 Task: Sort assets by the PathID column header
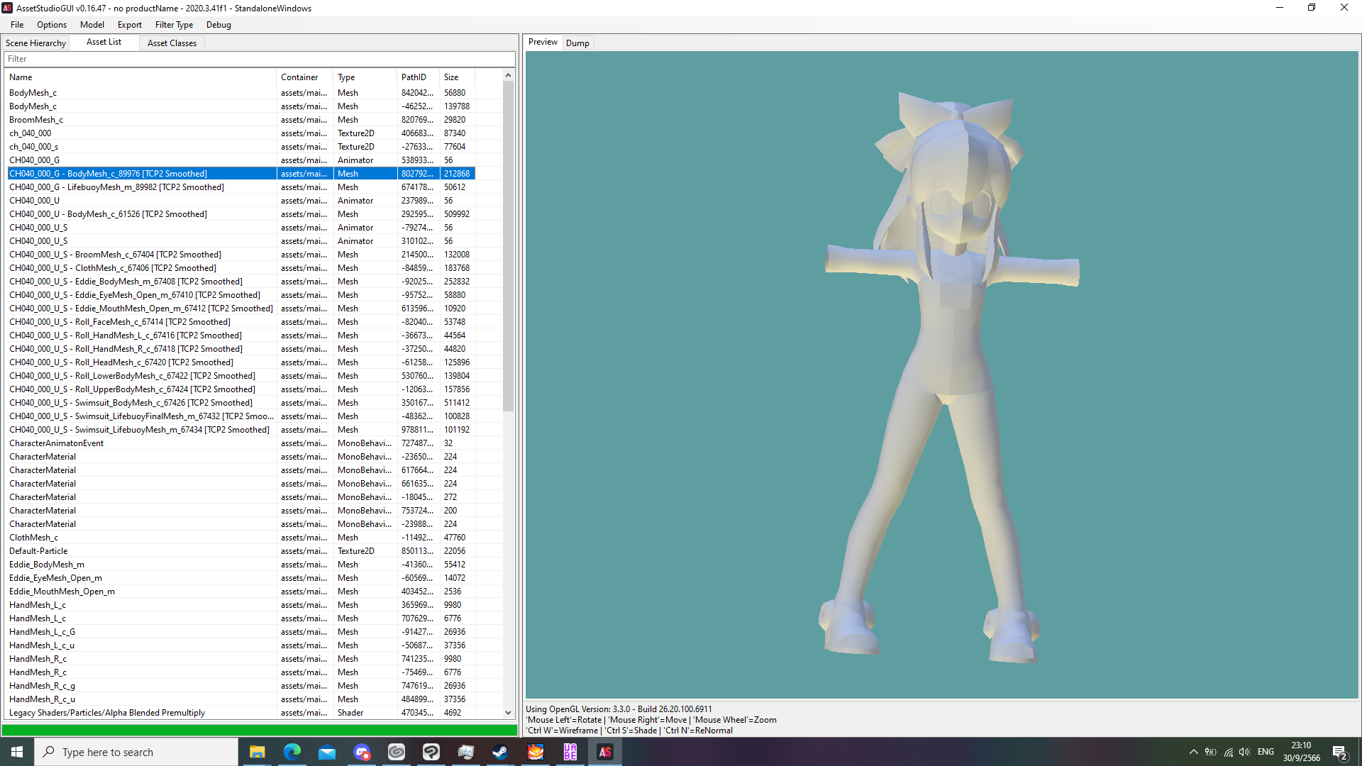(419, 77)
